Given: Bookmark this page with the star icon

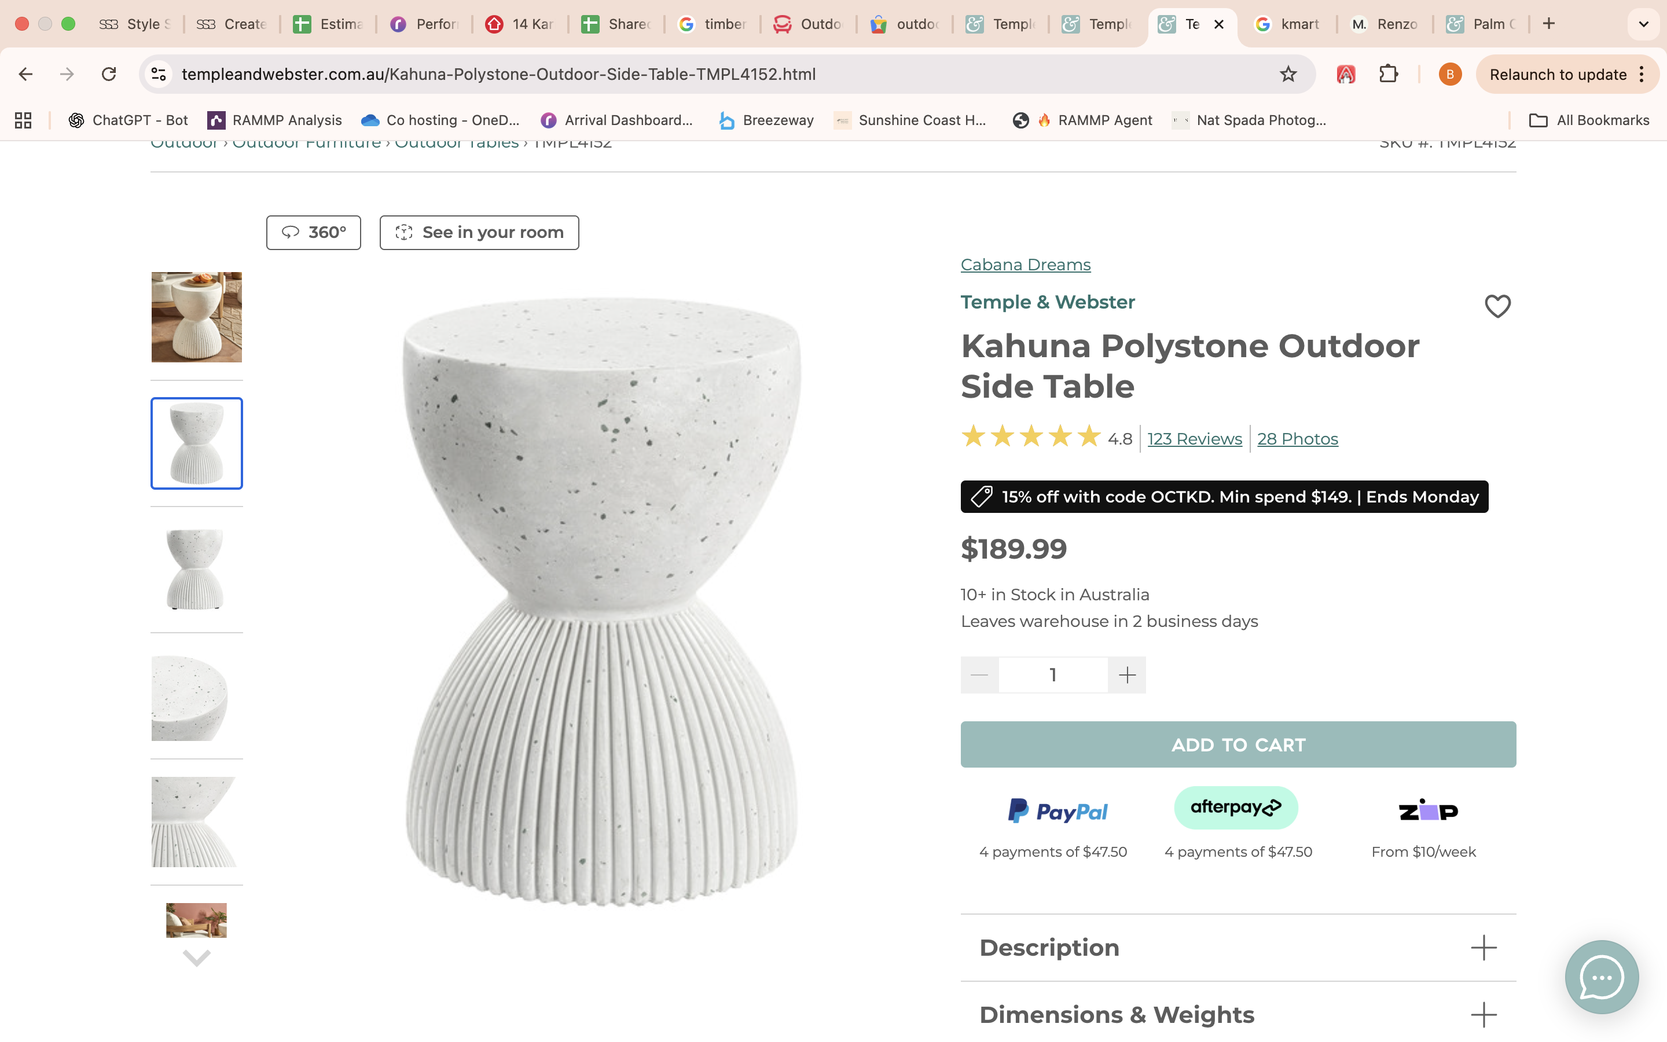Looking at the screenshot, I should (1287, 75).
